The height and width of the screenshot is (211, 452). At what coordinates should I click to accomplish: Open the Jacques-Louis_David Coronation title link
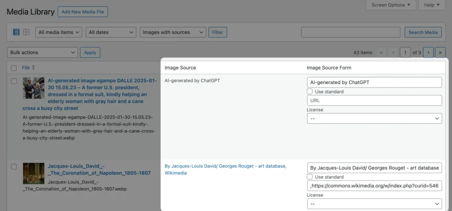pos(99,170)
